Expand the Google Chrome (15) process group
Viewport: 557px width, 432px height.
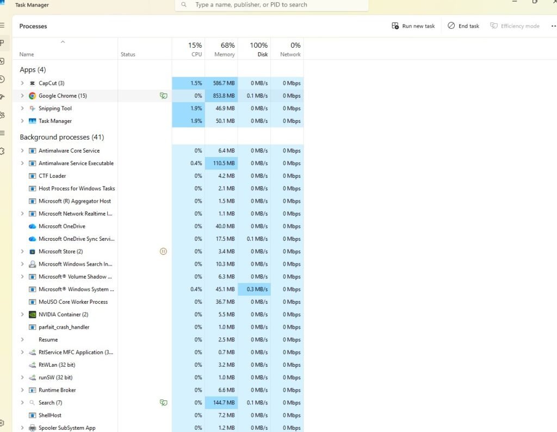[x=22, y=96]
